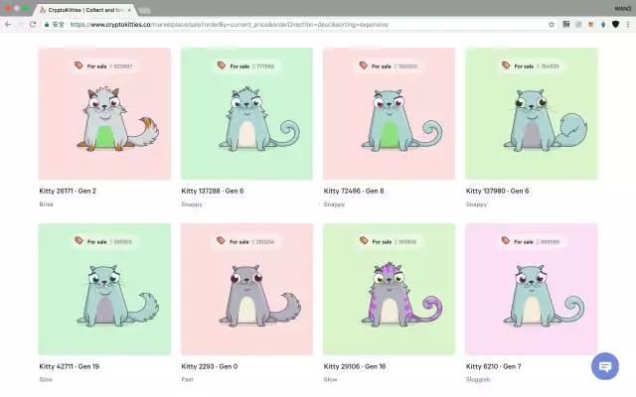Click the Snappy label under Kitty 72496
Viewport: 636px width, 397px height.
(x=334, y=204)
